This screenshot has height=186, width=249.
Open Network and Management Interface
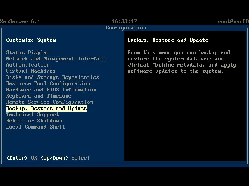[x=56, y=59]
